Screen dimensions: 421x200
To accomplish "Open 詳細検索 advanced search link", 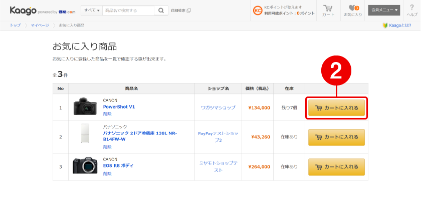I will coord(181,10).
